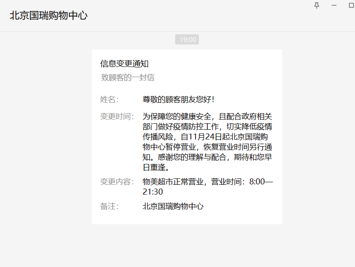Open the 北京国瑞购物中心 title at top
This screenshot has height=267, width=355.
49,15
